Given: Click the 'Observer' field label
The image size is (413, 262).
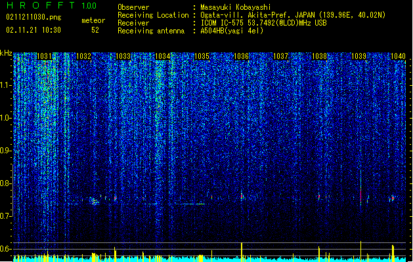Looking at the screenshot, I should tap(133, 7).
